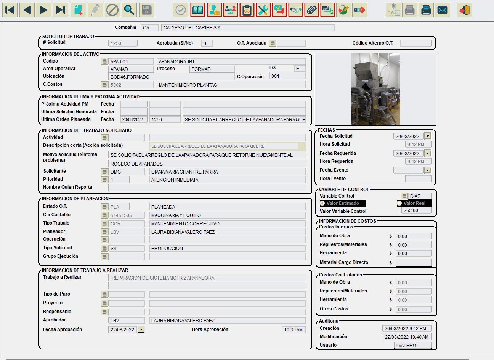494x360 pixels.
Task: Open the comments chat icon
Action: pyautogui.click(x=279, y=10)
